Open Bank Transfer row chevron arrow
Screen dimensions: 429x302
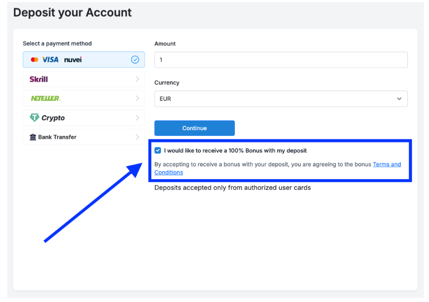coord(137,137)
